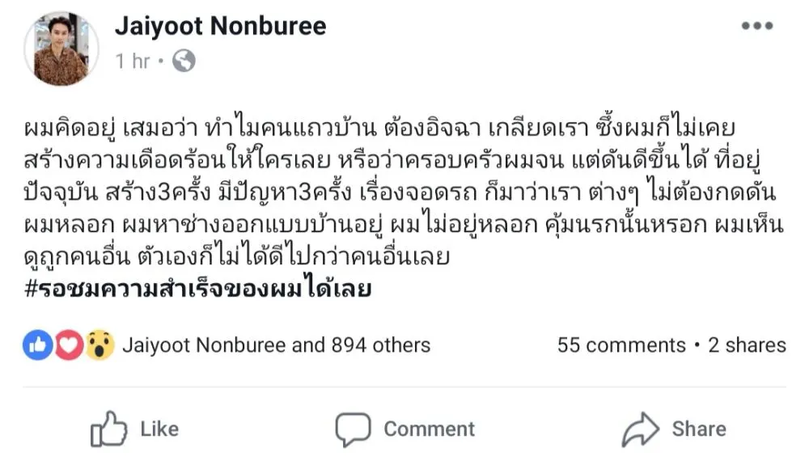Open the three-dot post options menu

[x=757, y=26]
